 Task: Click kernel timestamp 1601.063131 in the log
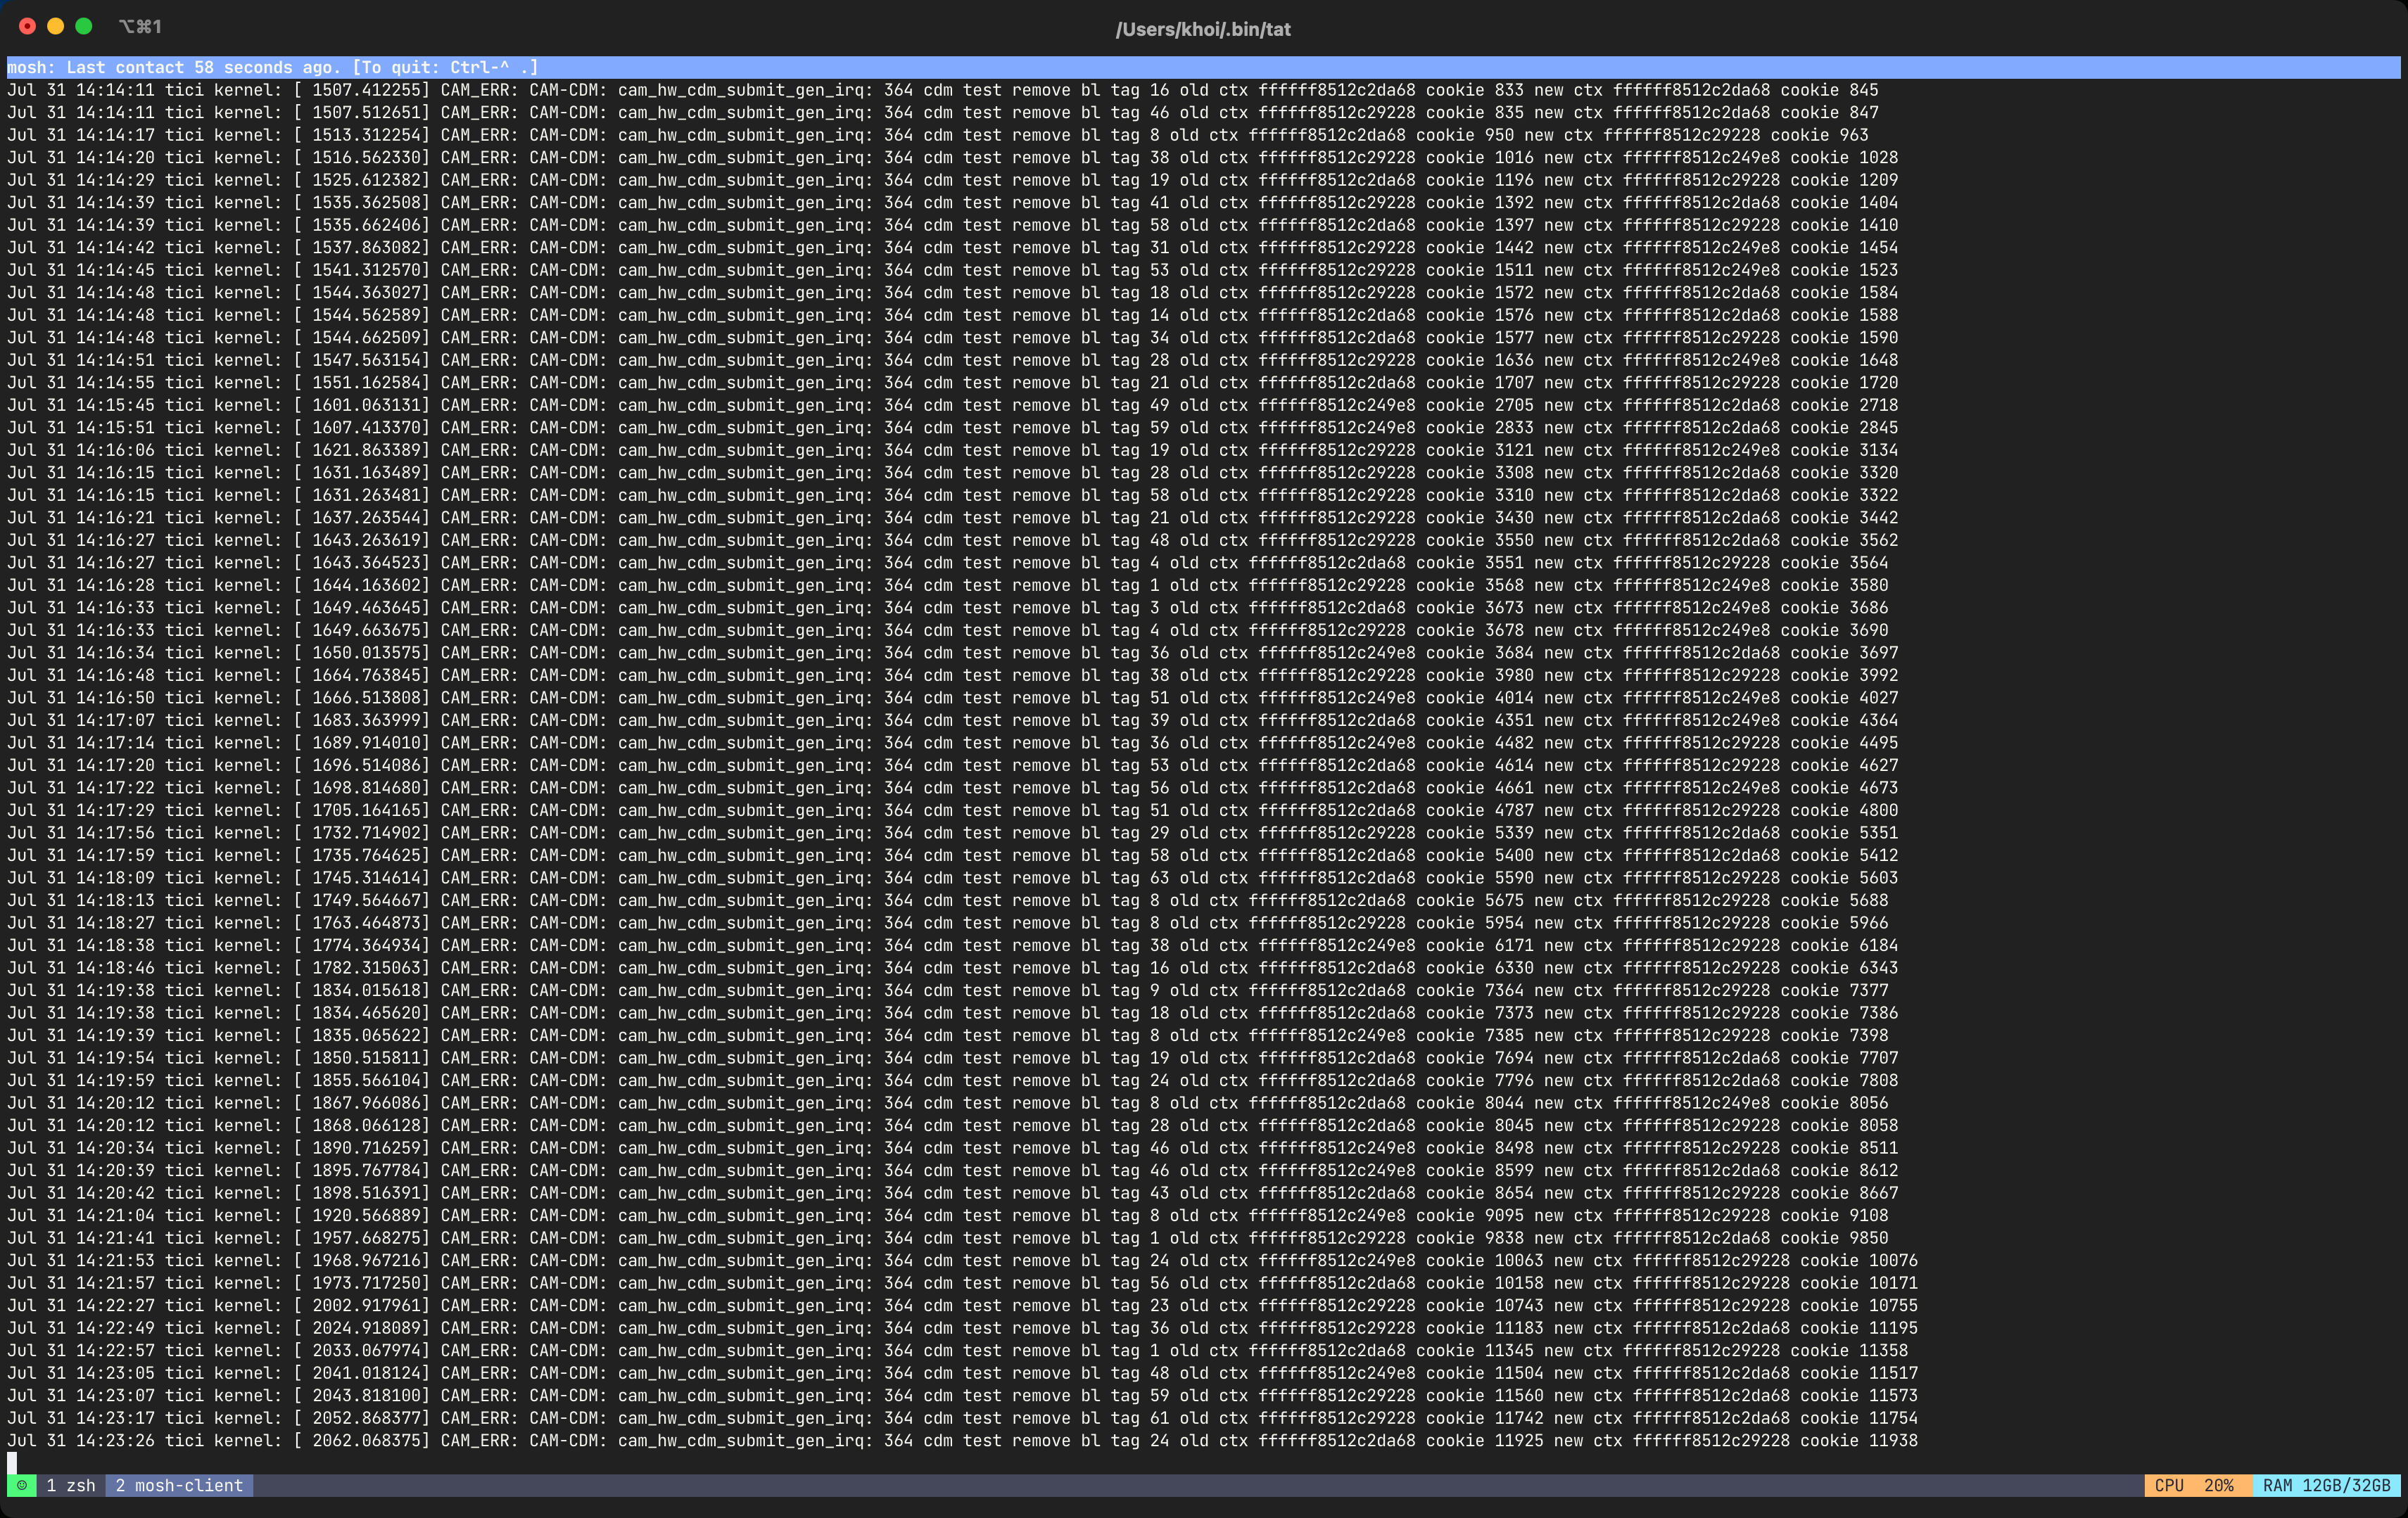[x=369, y=404]
